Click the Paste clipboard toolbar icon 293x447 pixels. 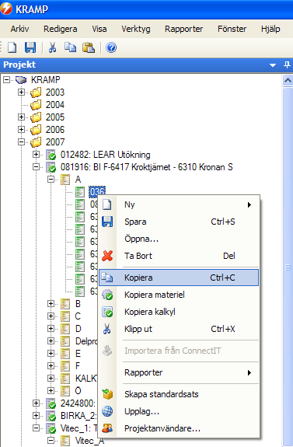(89, 47)
